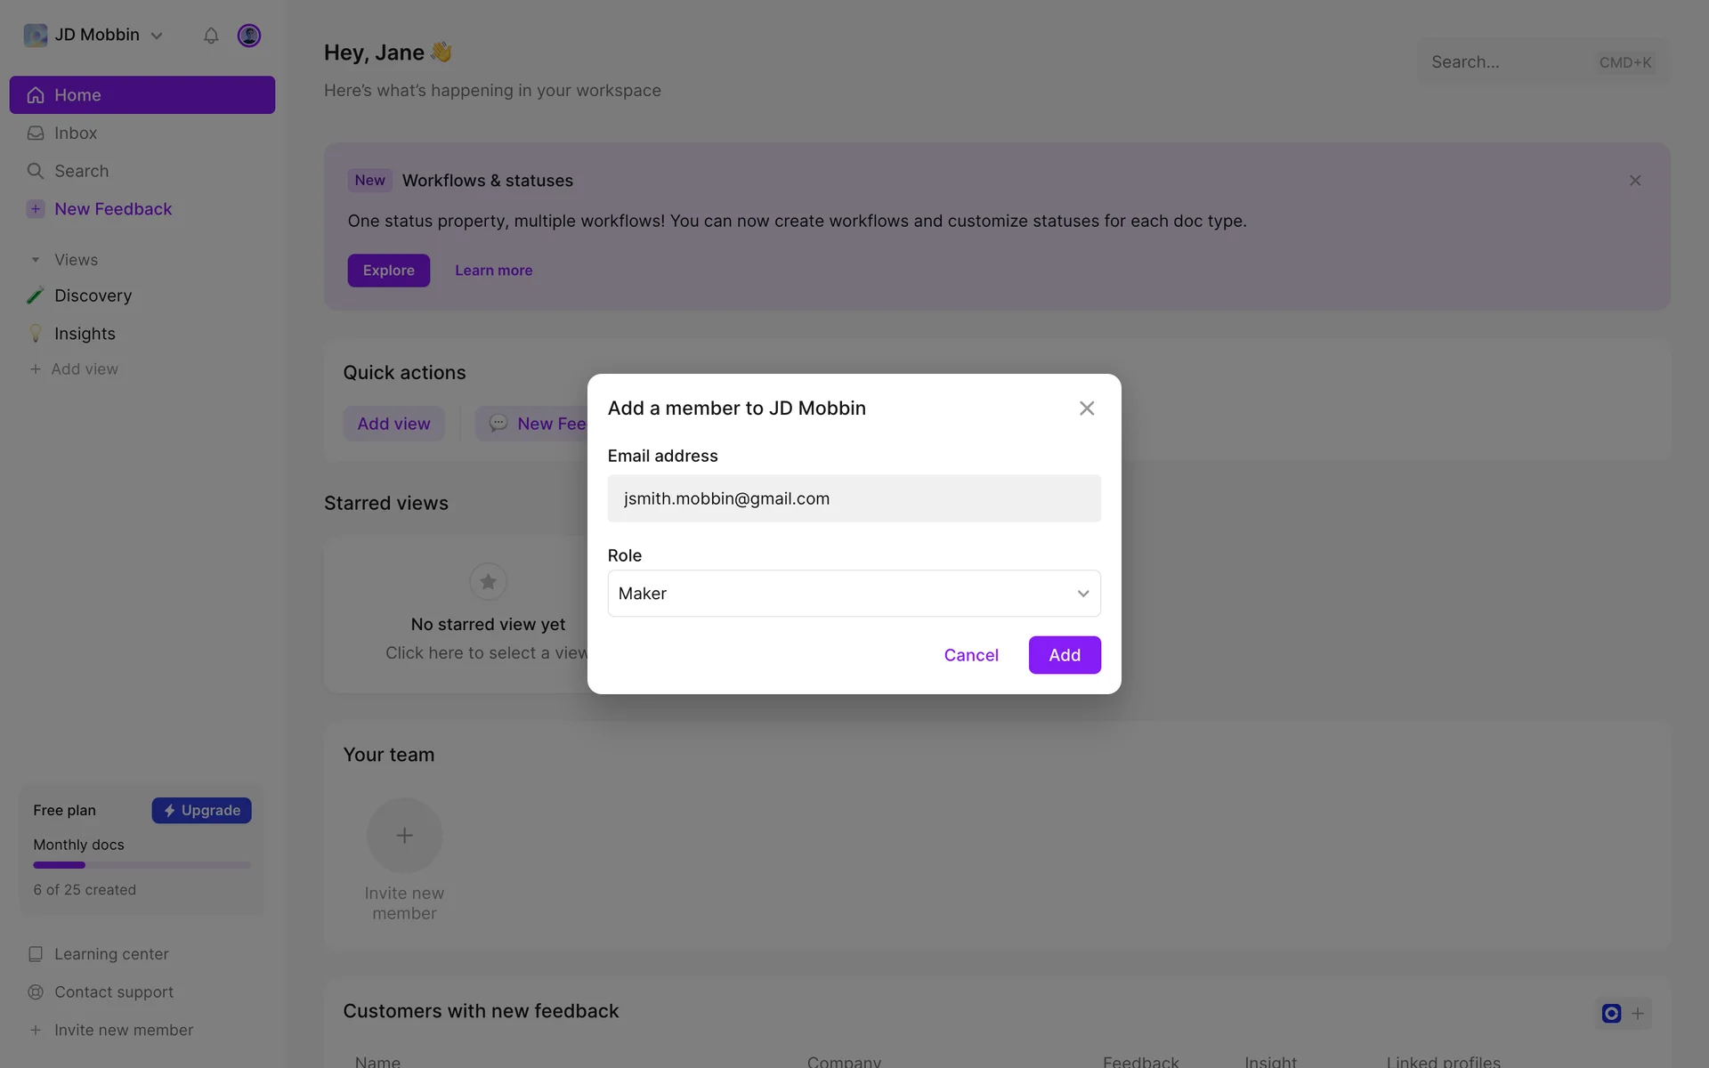Click the Email address input field
1709x1068 pixels.
[854, 498]
